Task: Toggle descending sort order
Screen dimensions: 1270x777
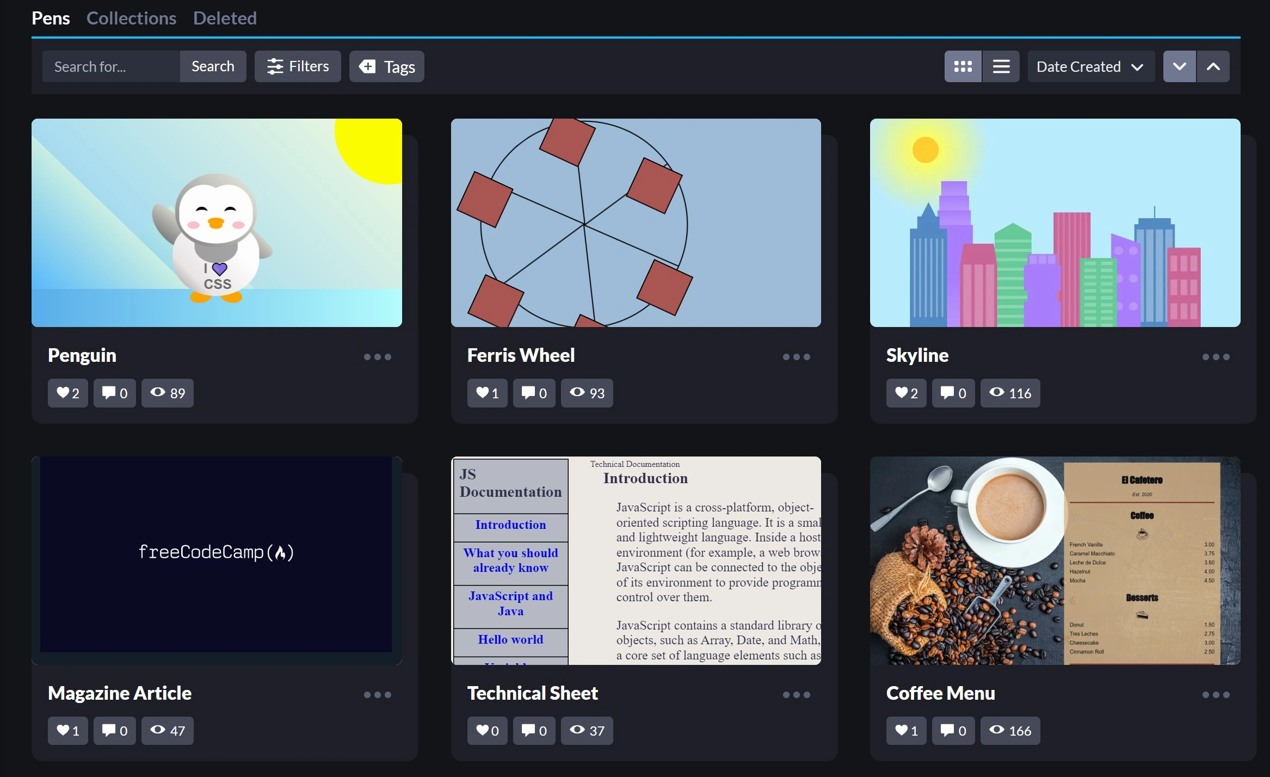Action: pos(1179,66)
